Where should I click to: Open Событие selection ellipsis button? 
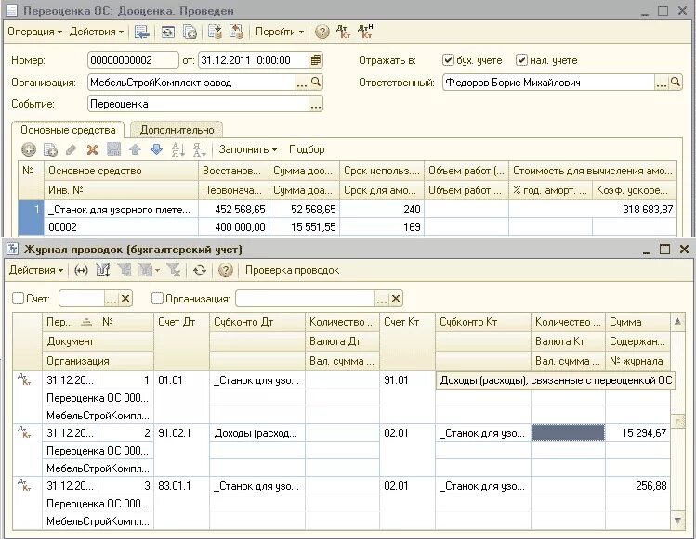click(x=316, y=104)
